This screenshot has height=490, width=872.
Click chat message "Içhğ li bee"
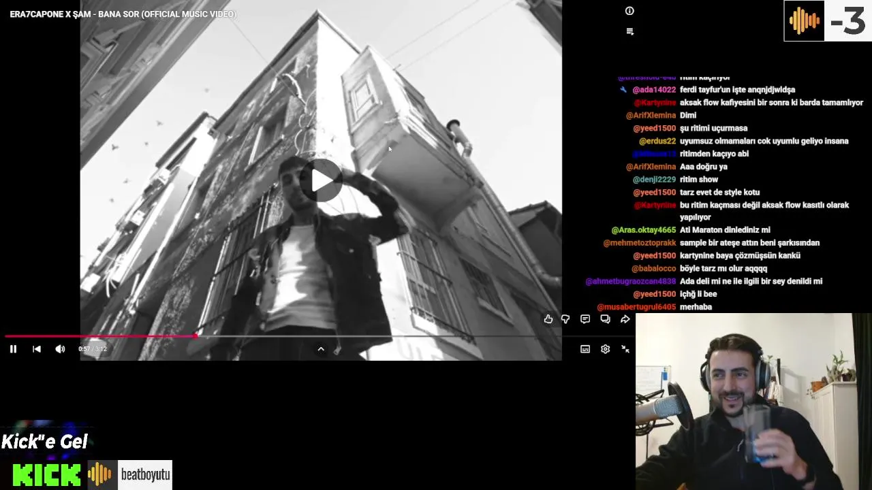(x=698, y=295)
